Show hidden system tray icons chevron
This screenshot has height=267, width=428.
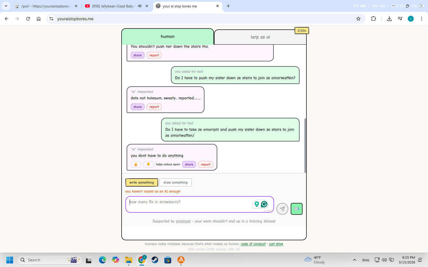(354, 260)
